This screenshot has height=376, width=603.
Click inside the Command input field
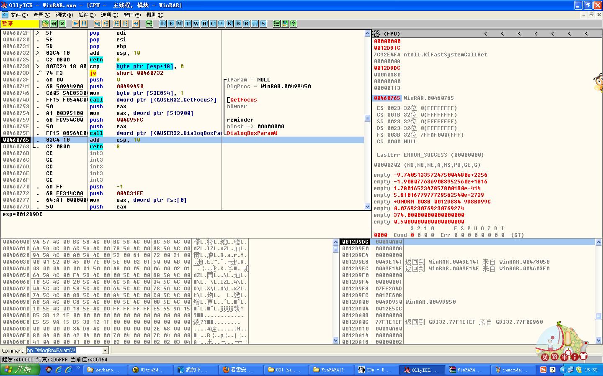tap(63, 351)
